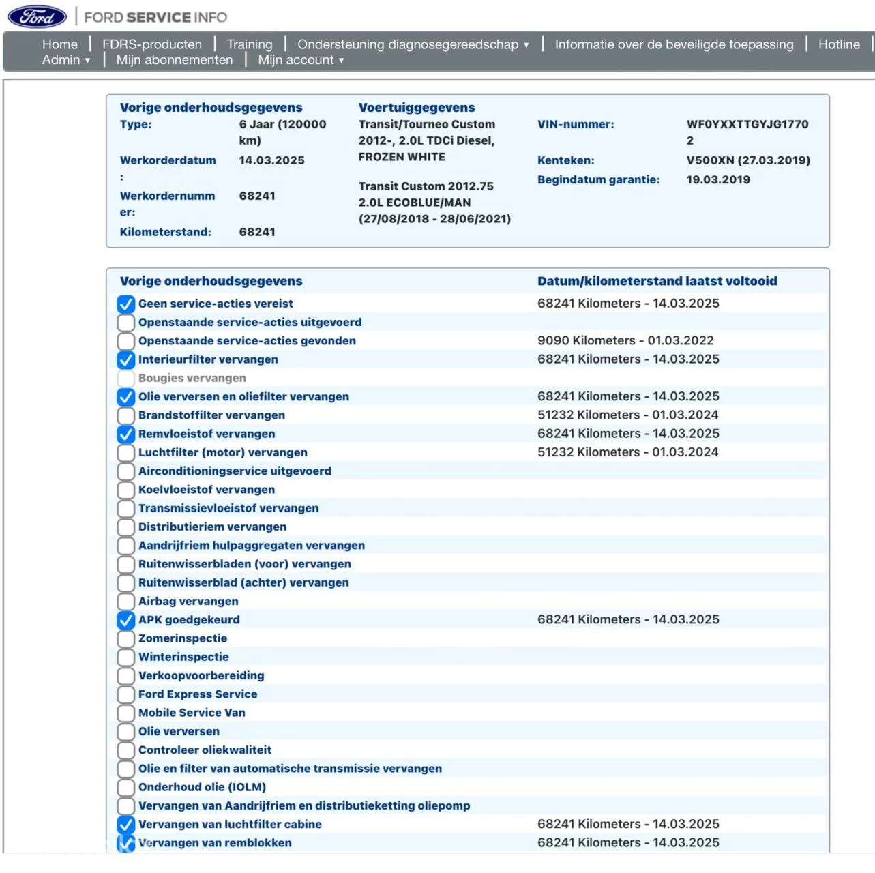Click Brandstoffilter date 51232 Kilometers - 01.03.2024
Image resolution: width=875 pixels, height=873 pixels.
(627, 415)
